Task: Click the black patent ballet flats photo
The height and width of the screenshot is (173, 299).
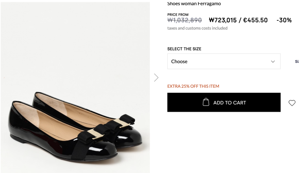Action: [74, 128]
